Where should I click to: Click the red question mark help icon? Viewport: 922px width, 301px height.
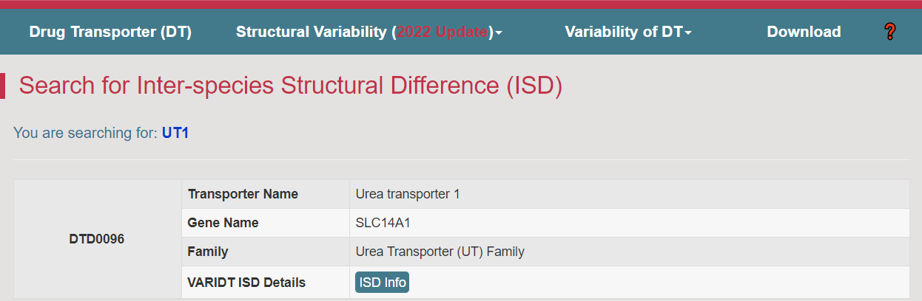pyautogui.click(x=890, y=32)
